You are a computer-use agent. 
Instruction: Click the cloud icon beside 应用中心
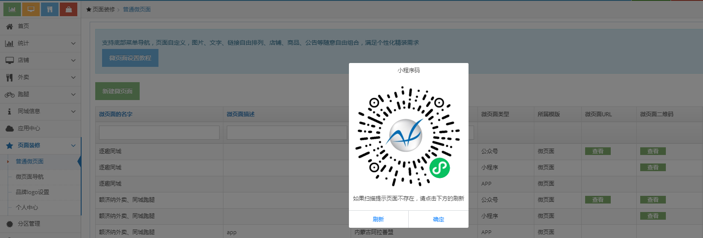[x=9, y=129]
